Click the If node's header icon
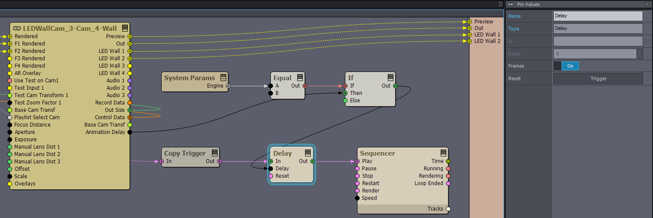 click(390, 78)
